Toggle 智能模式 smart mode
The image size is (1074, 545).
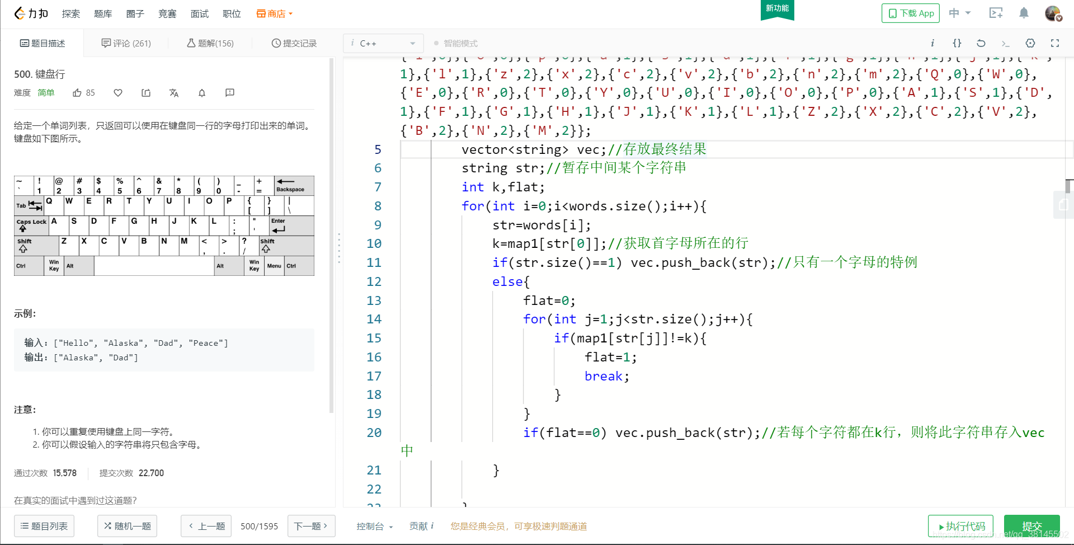coord(455,43)
